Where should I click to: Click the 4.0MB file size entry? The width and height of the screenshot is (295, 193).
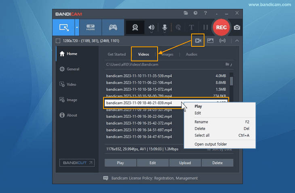click(x=221, y=76)
